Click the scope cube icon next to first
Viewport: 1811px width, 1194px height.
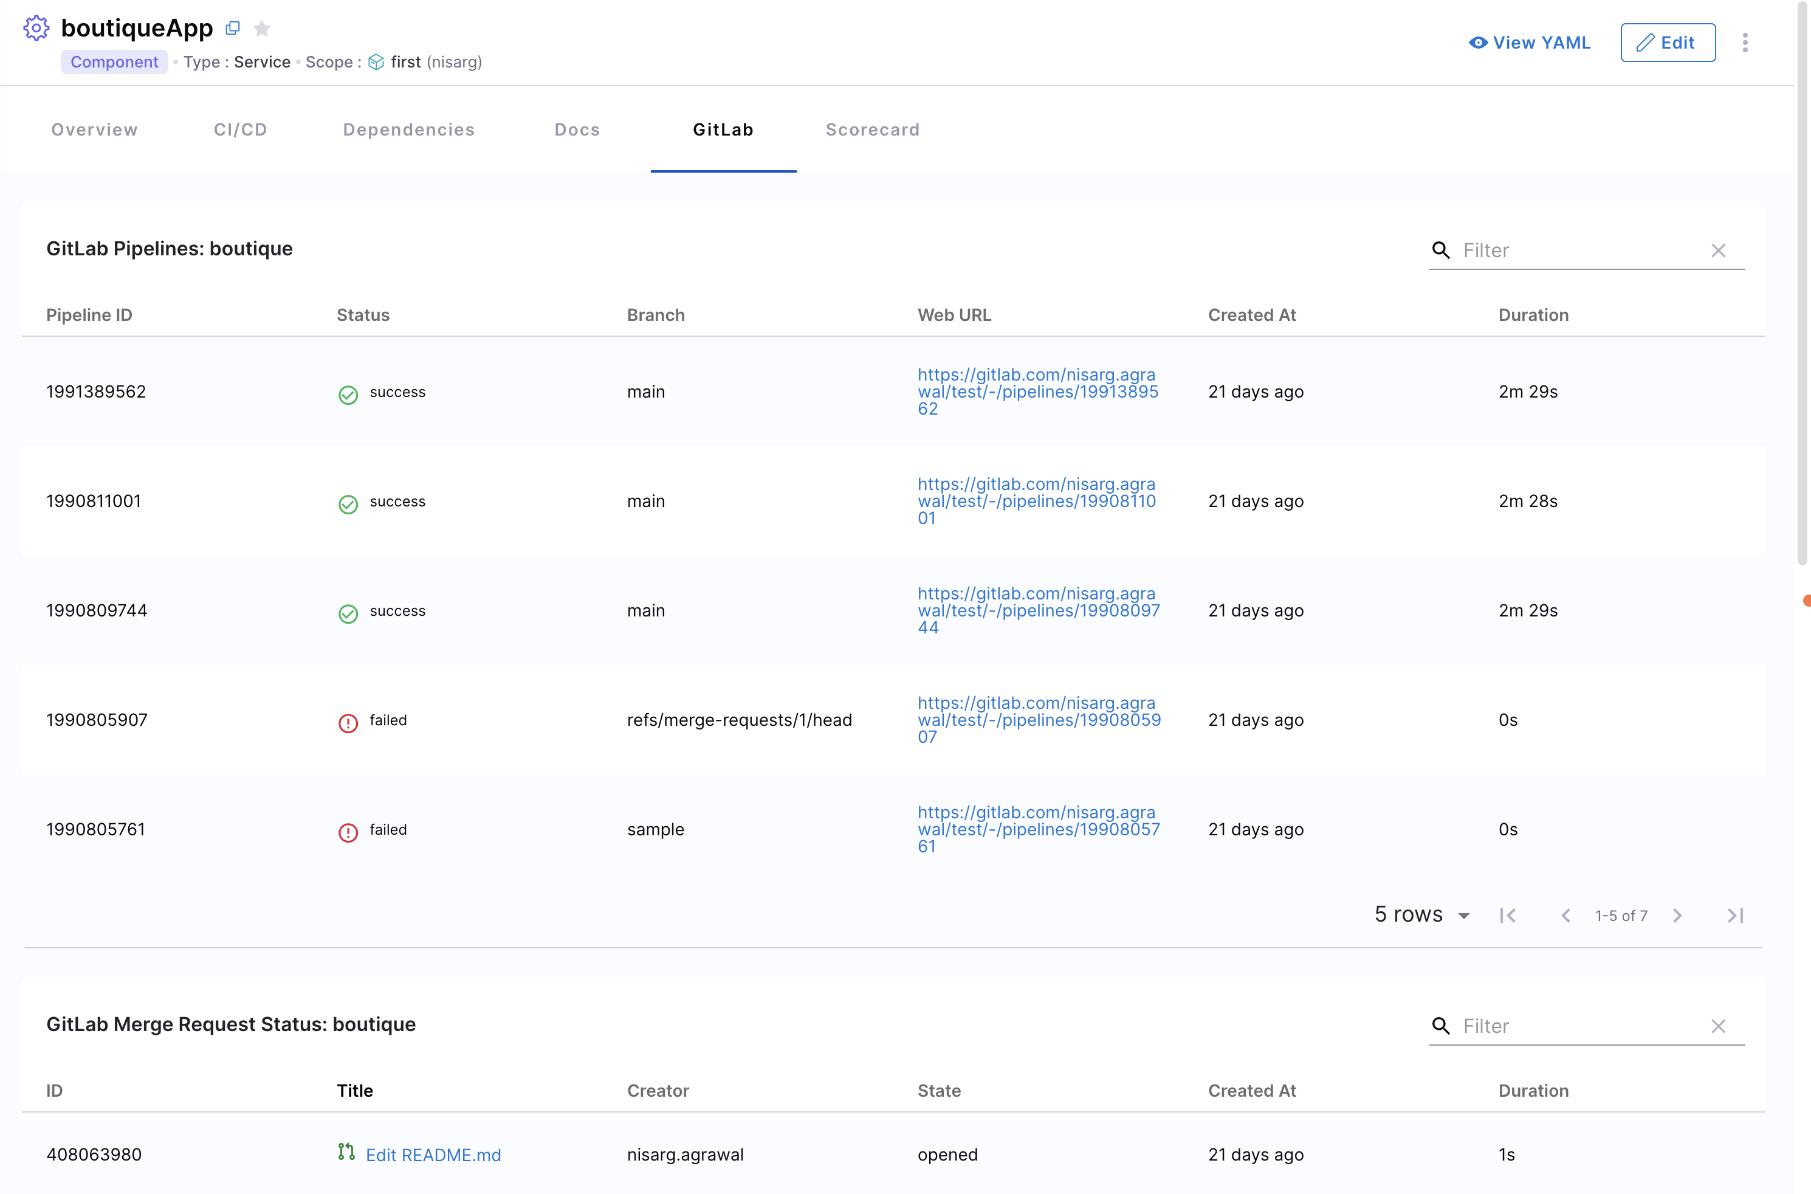(376, 61)
